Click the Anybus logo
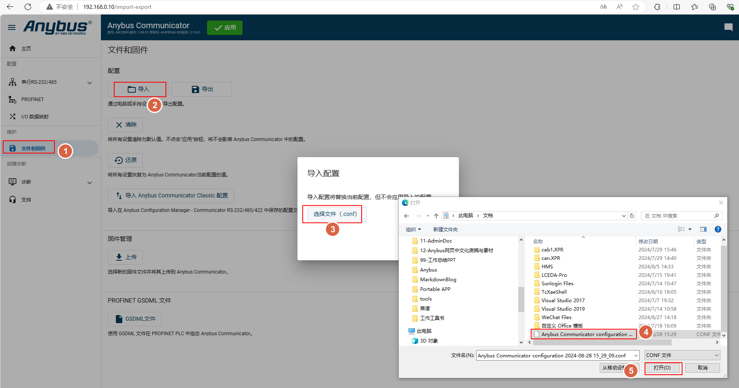The height and width of the screenshot is (388, 739). 57,27
